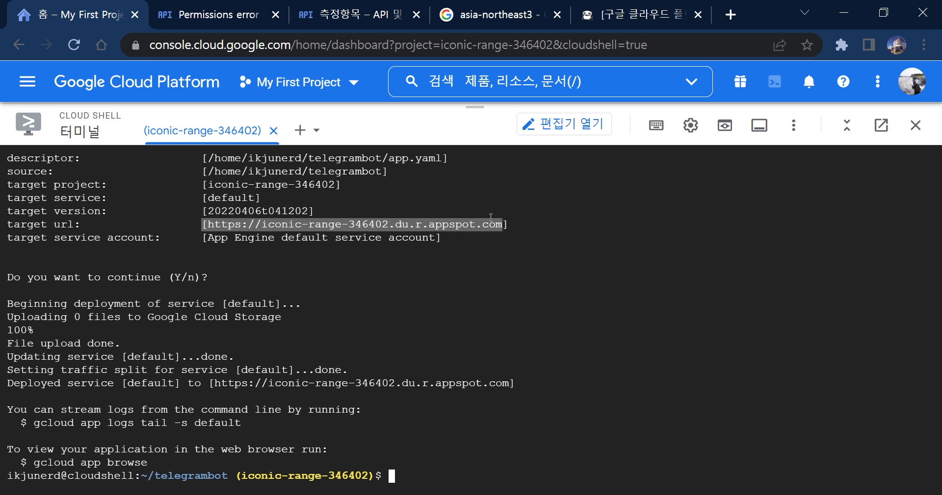
Task: Click the Google Cloud Platform logo
Action: (137, 81)
